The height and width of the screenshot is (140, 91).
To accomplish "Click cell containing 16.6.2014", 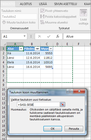I will (x=32, y=67).
